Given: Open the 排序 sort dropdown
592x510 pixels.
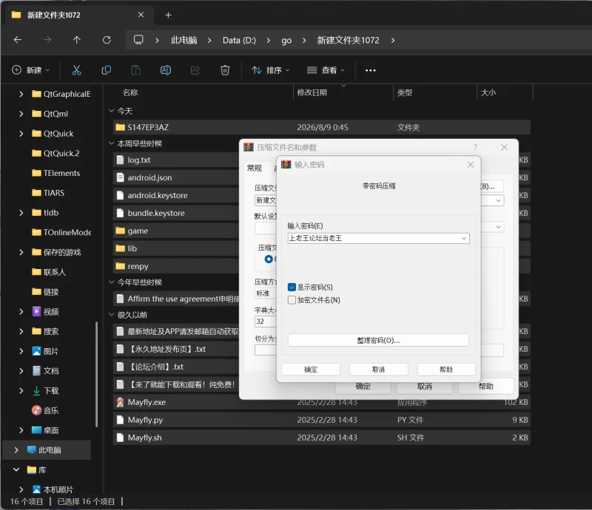Looking at the screenshot, I should pyautogui.click(x=271, y=70).
